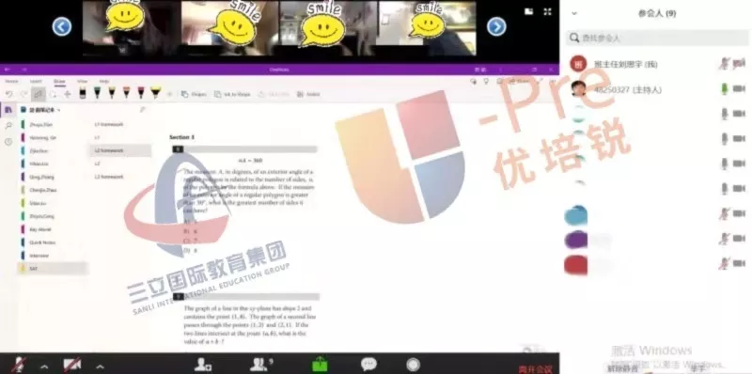This screenshot has height=374, width=752.
Task: Switch to the Draw tab in OneNote
Action: point(59,82)
